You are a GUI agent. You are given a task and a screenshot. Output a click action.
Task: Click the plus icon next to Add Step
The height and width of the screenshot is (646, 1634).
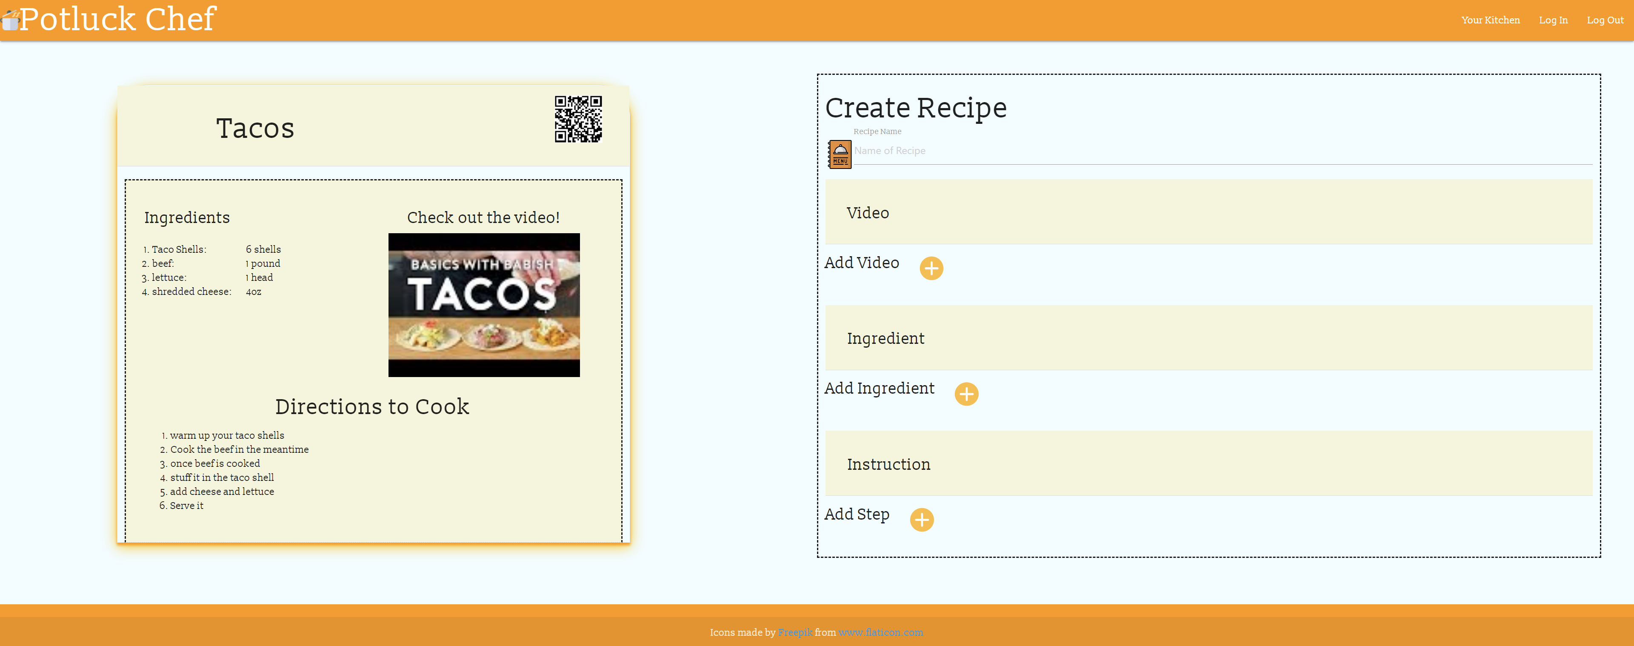click(922, 520)
